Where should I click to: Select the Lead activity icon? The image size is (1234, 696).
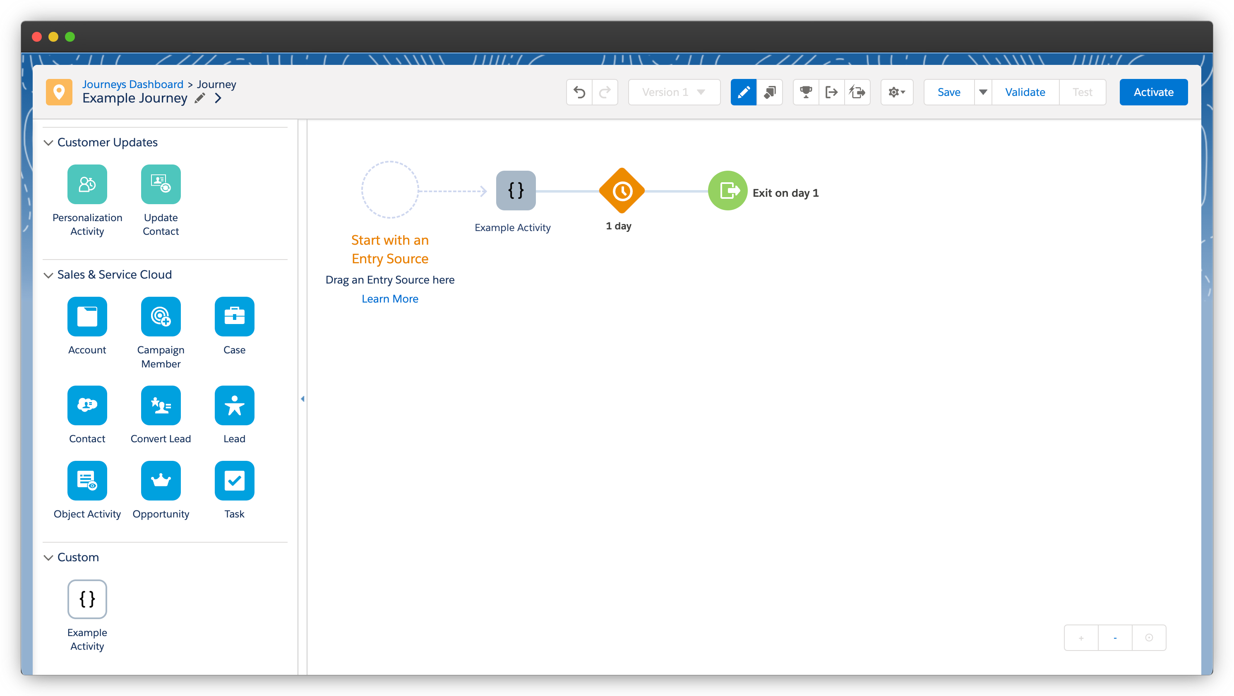[235, 405]
